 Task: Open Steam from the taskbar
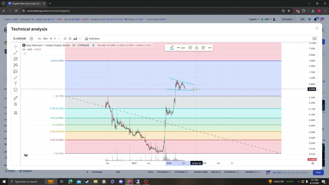(87, 182)
